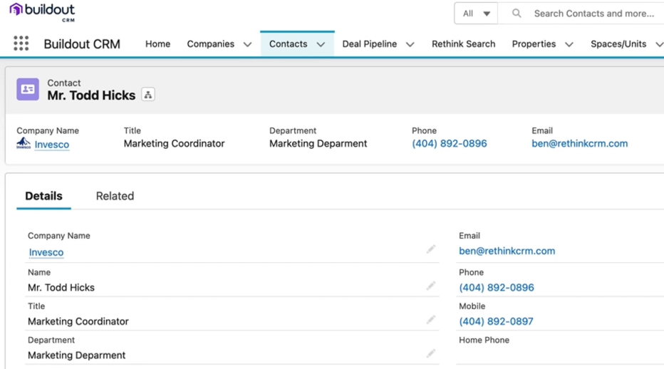Open the search scope 'All' dropdown
The height and width of the screenshot is (369, 664).
(x=476, y=14)
